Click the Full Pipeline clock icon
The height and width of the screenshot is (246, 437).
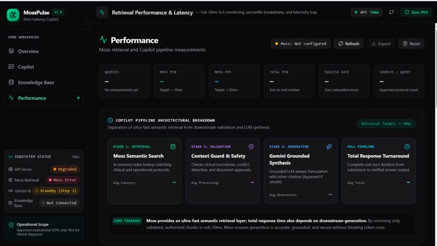coord(407,146)
